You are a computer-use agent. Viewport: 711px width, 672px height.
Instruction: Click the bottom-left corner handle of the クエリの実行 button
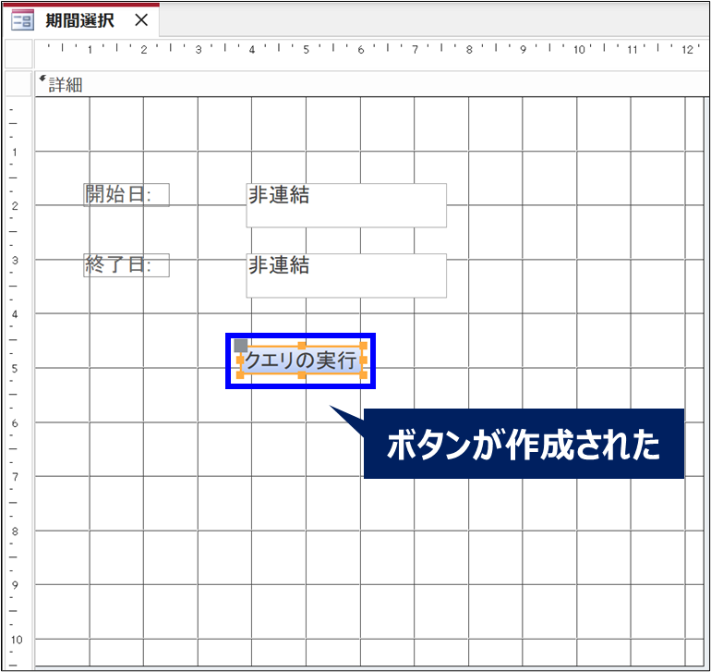coord(240,376)
